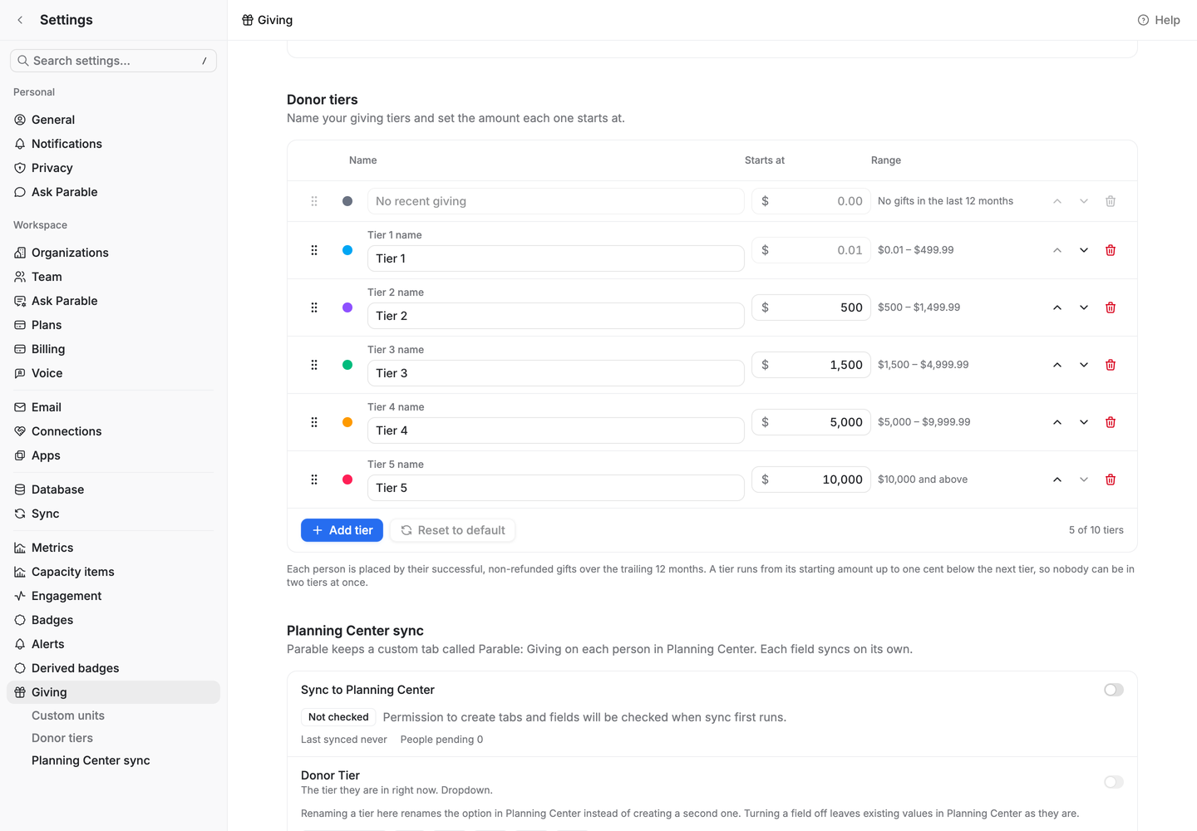
Task: Click the purple color dot for Tier 2
Action: tap(347, 307)
